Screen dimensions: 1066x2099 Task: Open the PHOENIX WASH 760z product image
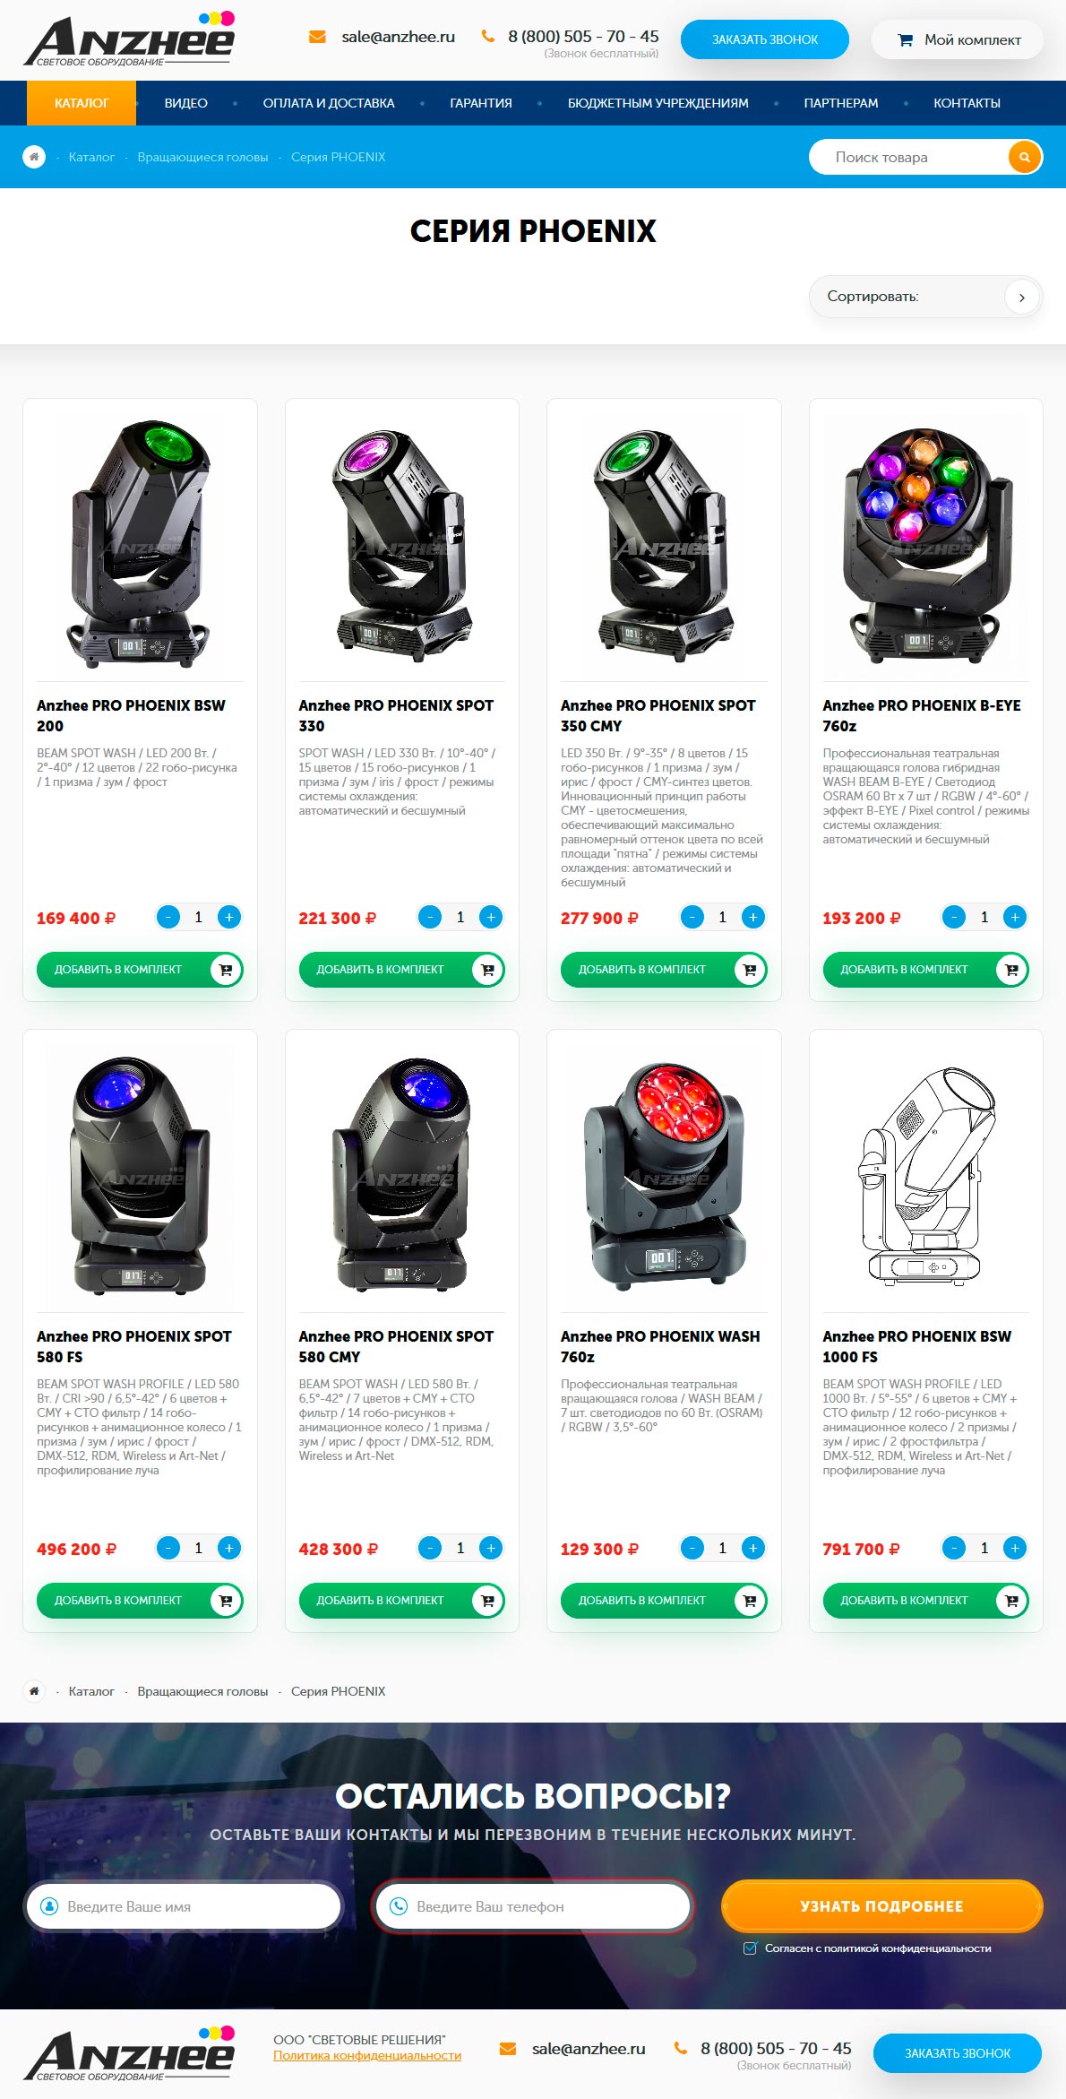664,1174
